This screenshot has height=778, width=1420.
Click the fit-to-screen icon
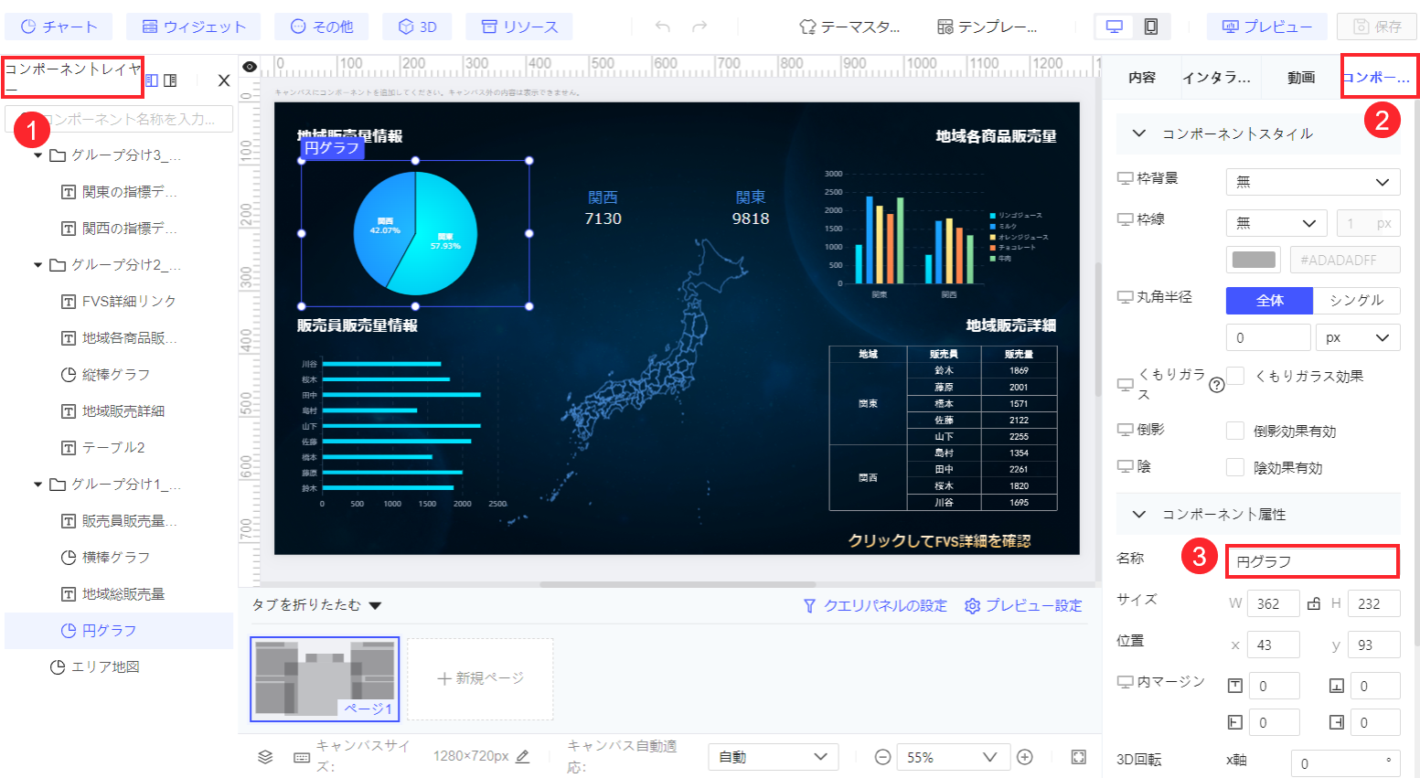click(x=1079, y=757)
